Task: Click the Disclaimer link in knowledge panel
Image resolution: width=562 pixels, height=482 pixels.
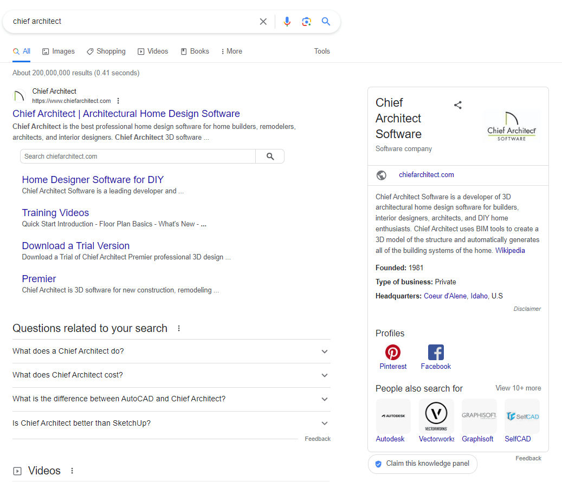Action: click(527, 309)
